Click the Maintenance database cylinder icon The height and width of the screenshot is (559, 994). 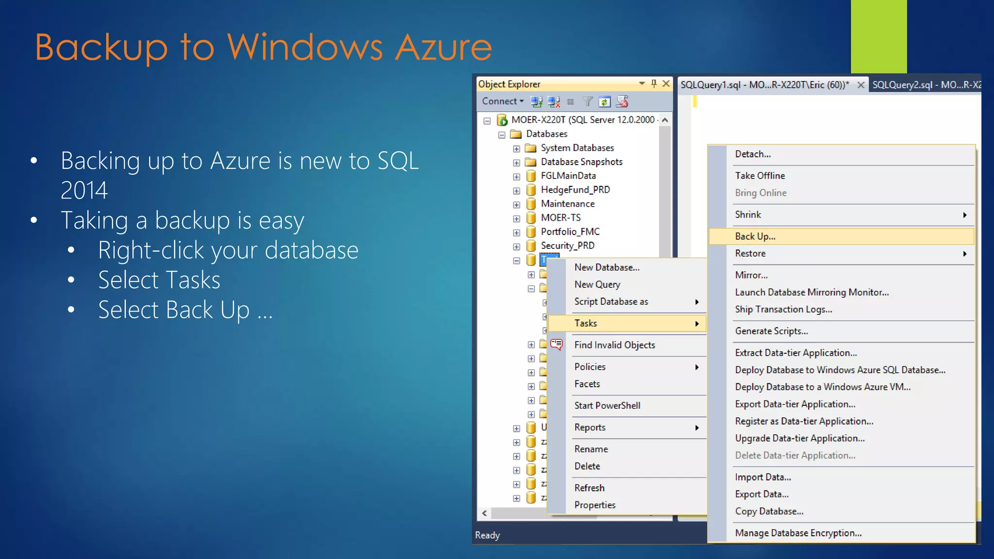pyautogui.click(x=531, y=204)
